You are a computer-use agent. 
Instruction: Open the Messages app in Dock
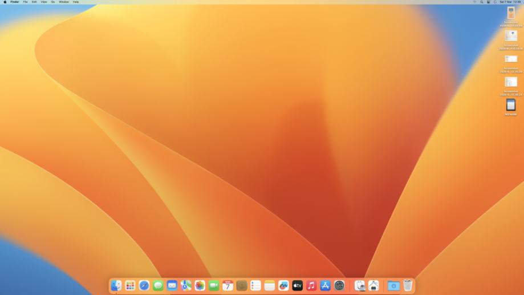tap(158, 285)
